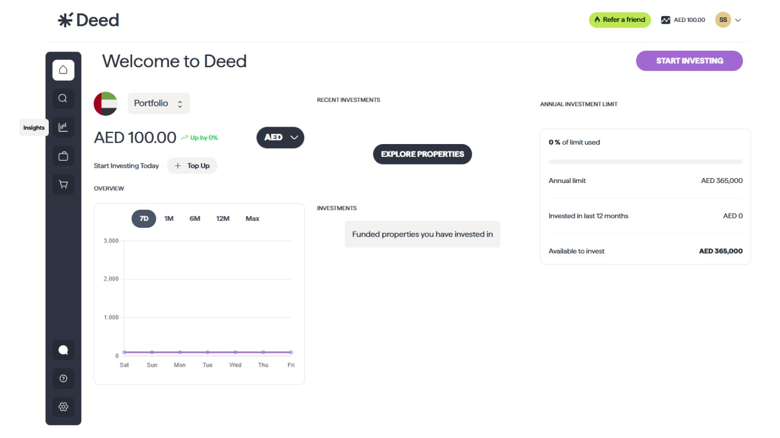
Task: Open the chat bubble icon in sidebar
Action: coord(63,350)
